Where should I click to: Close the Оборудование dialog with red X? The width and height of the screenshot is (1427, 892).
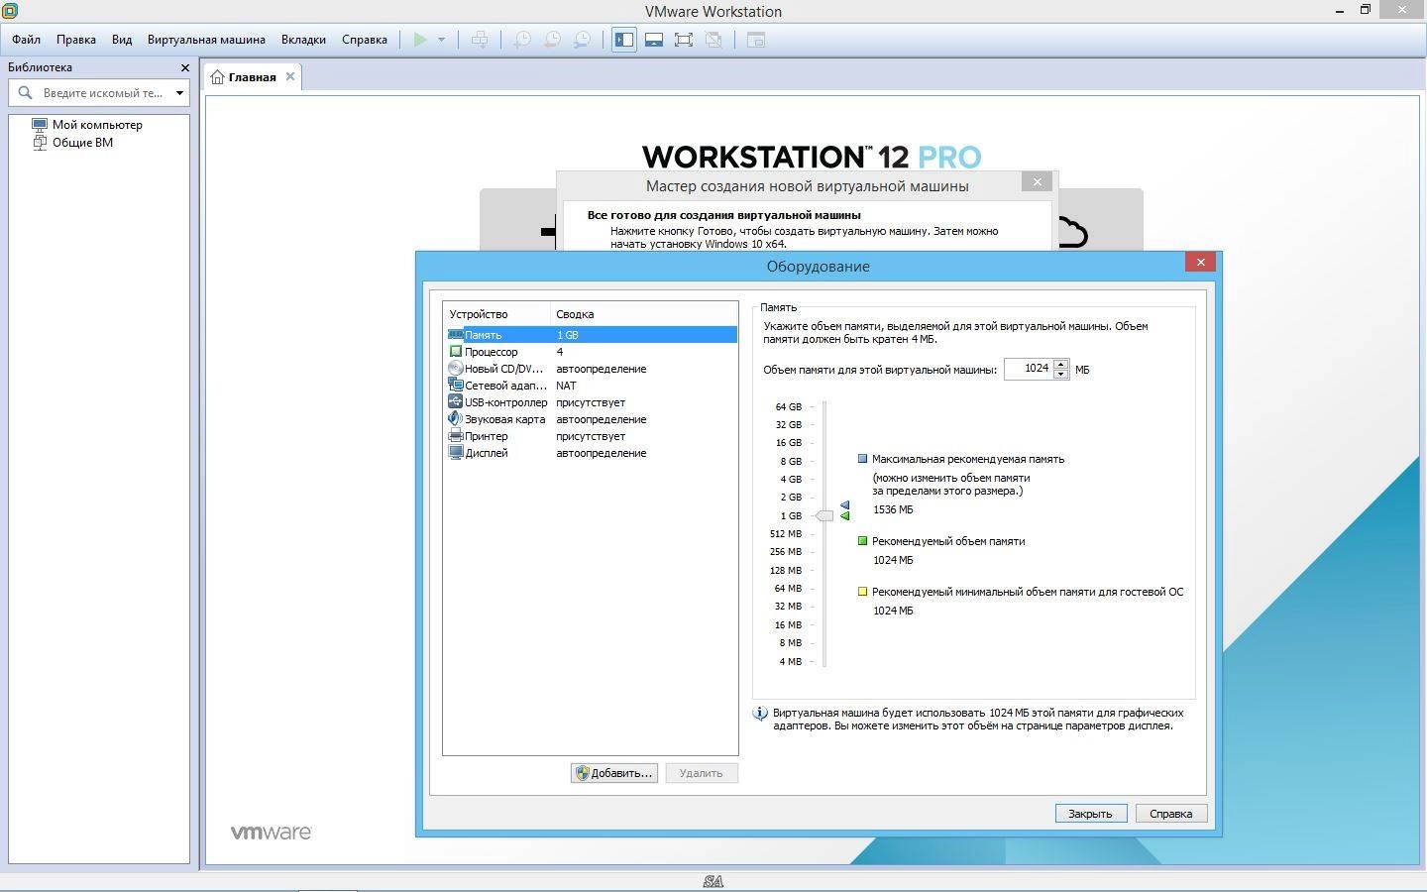coord(1200,263)
